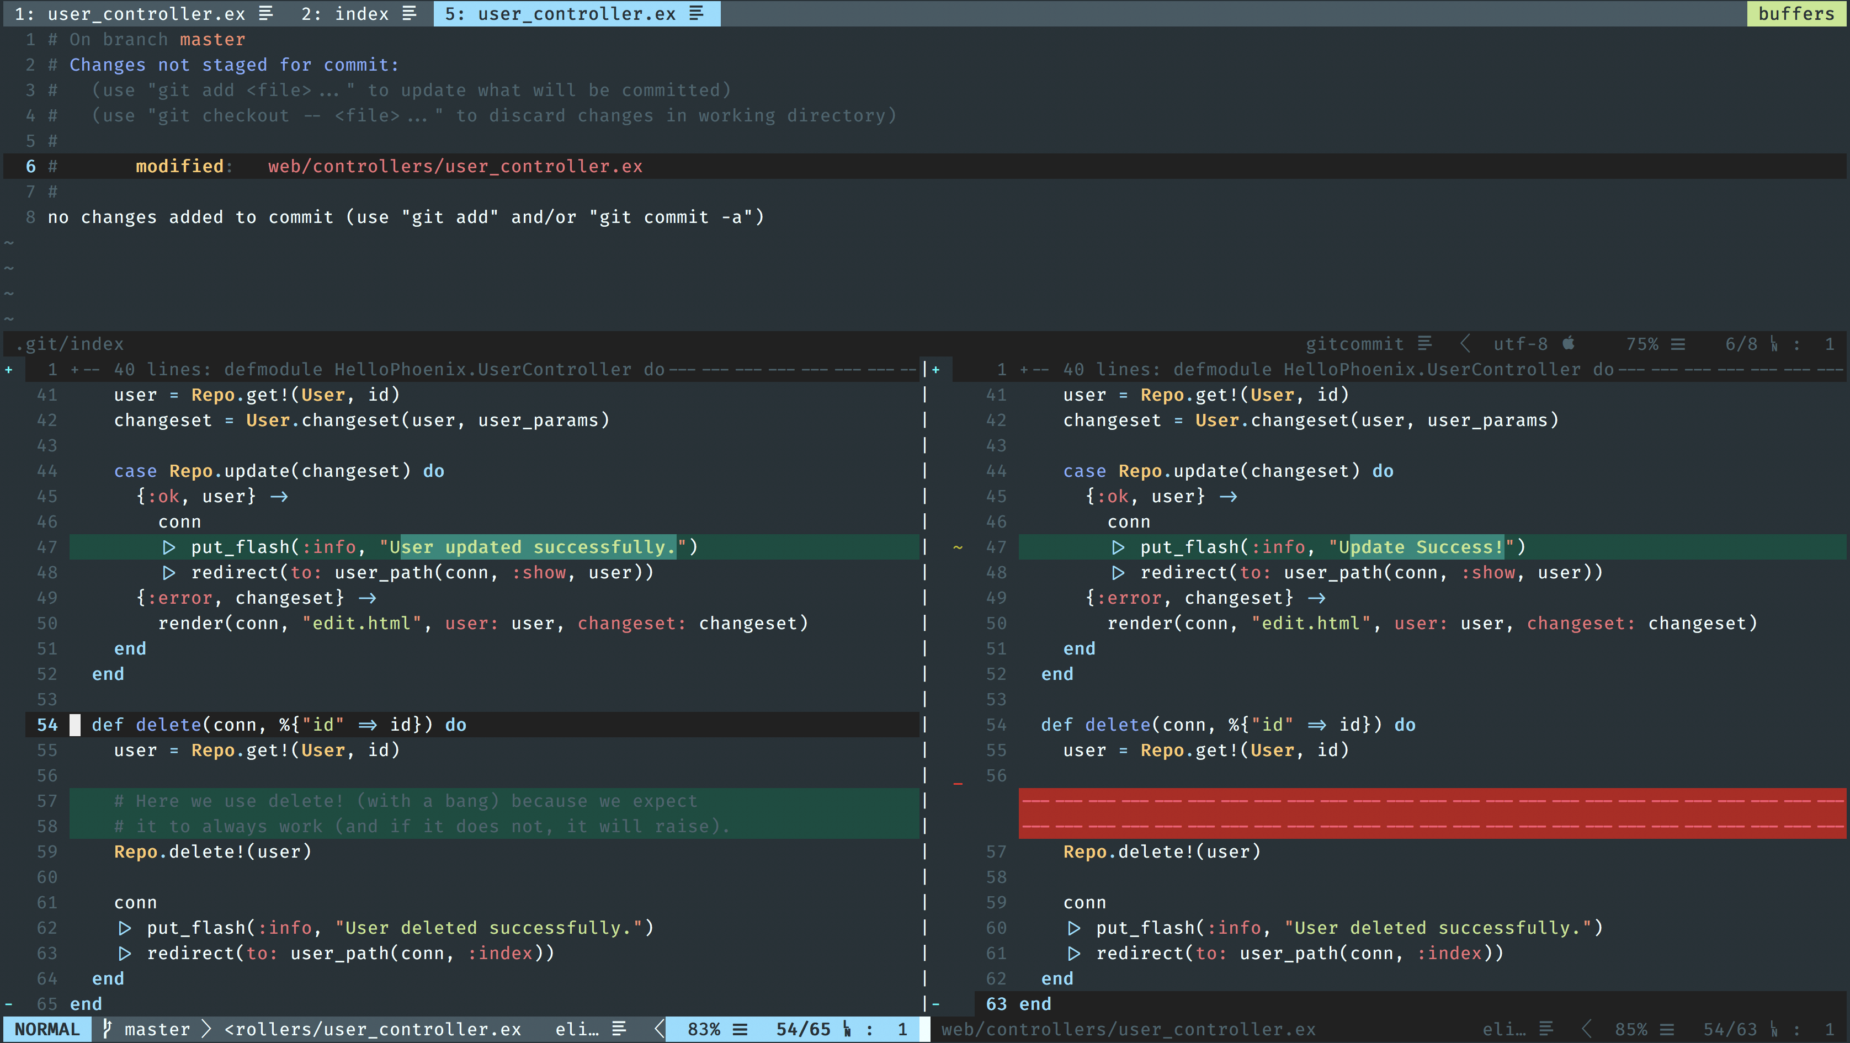
Task: Click master branch name in bottom statusline
Action: pyautogui.click(x=157, y=1029)
